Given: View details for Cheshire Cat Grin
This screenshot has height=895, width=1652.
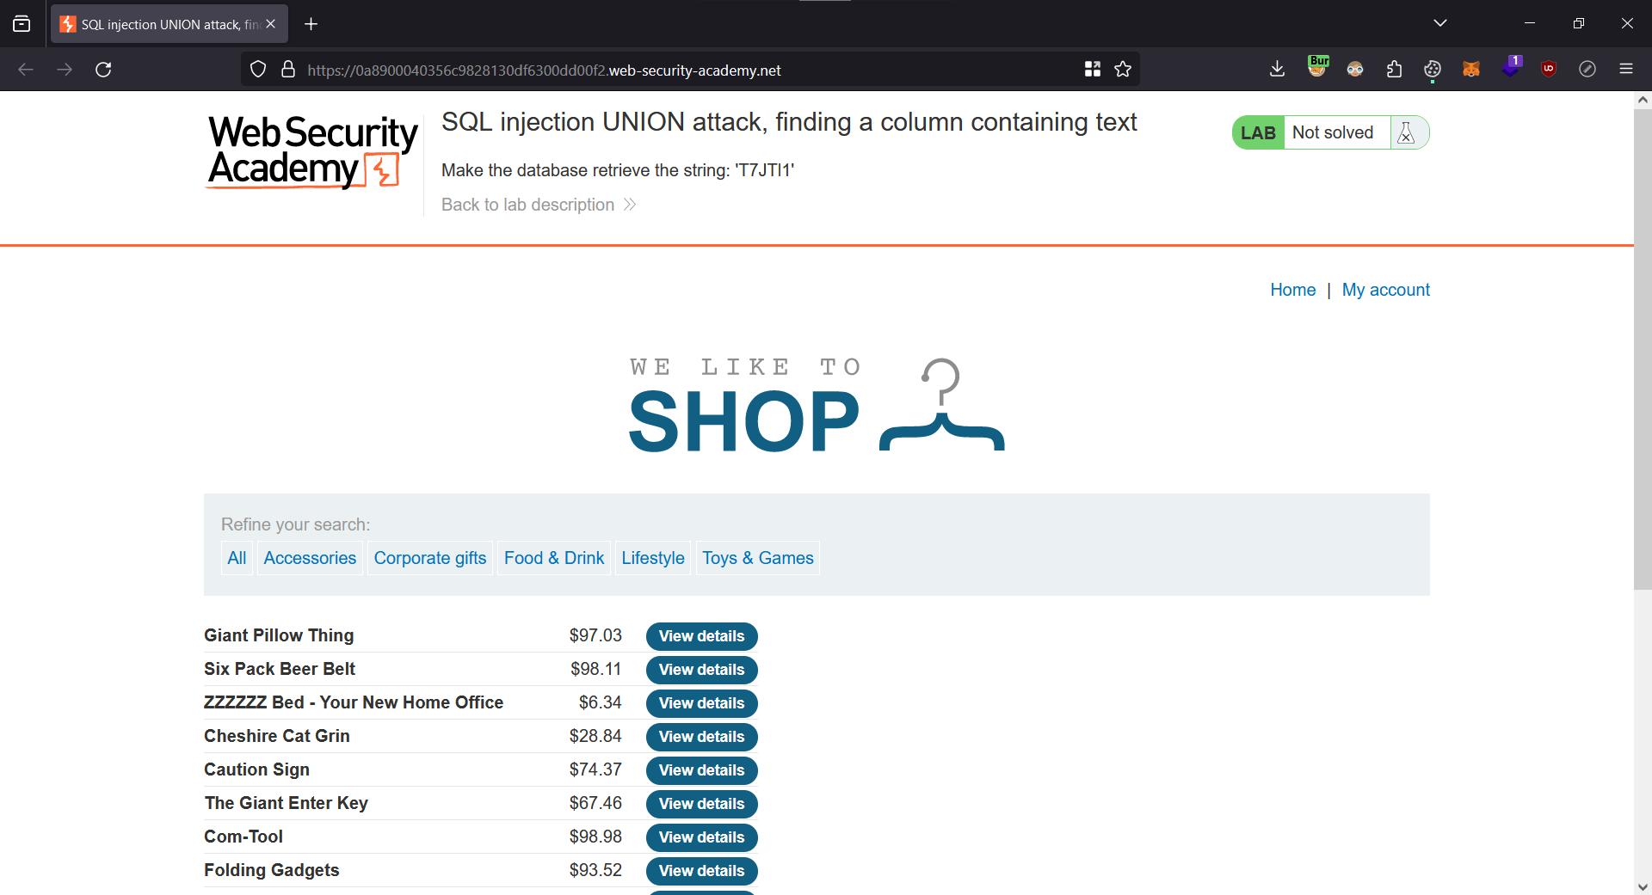Looking at the screenshot, I should [x=701, y=737].
